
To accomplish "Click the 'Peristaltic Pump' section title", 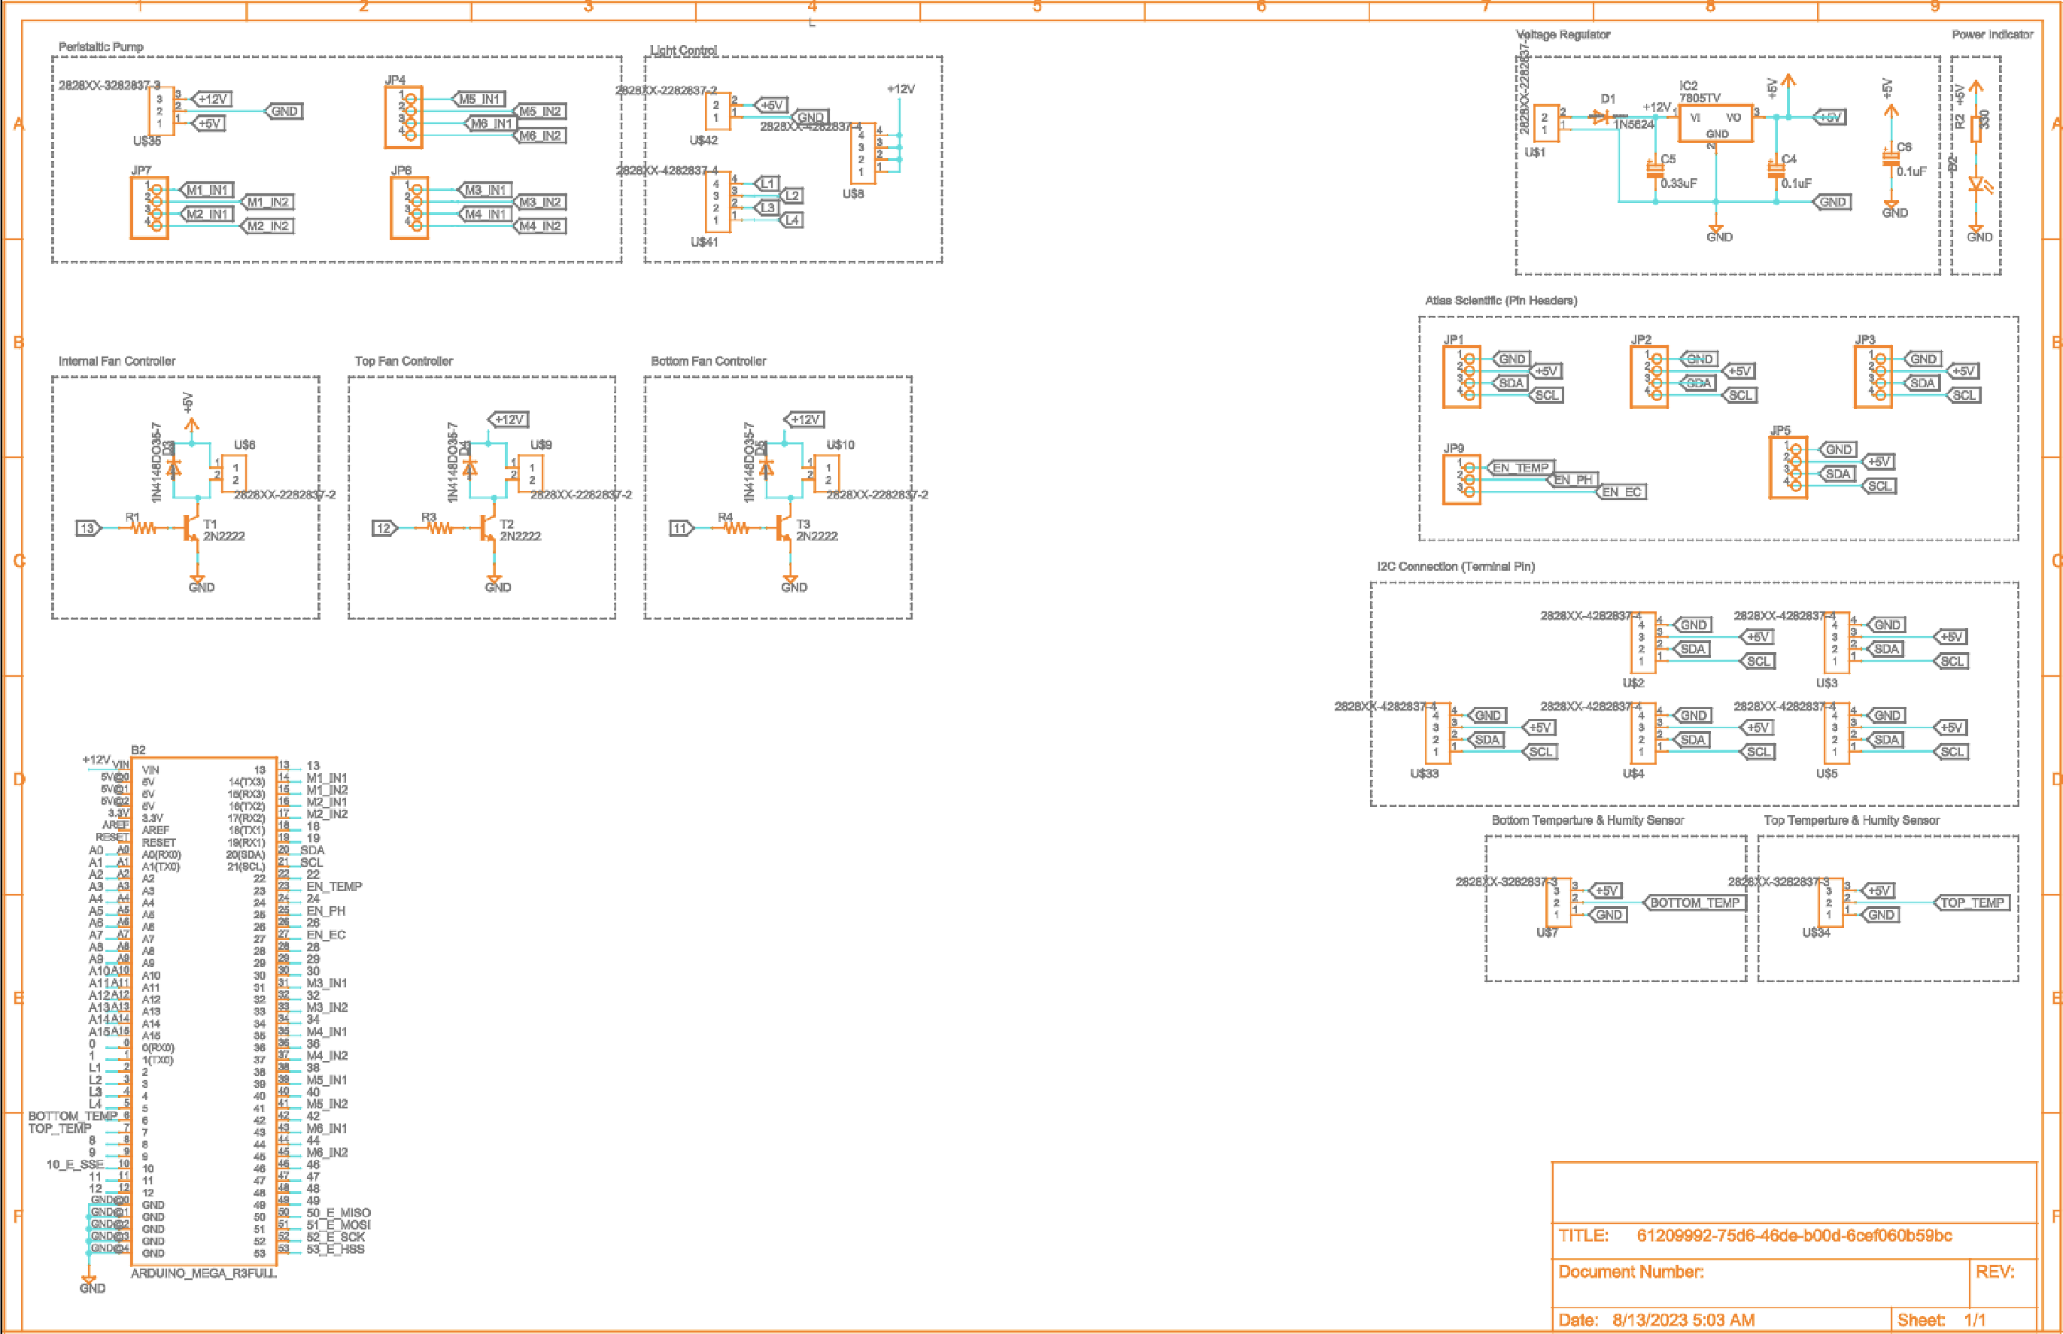I will 101,47.
